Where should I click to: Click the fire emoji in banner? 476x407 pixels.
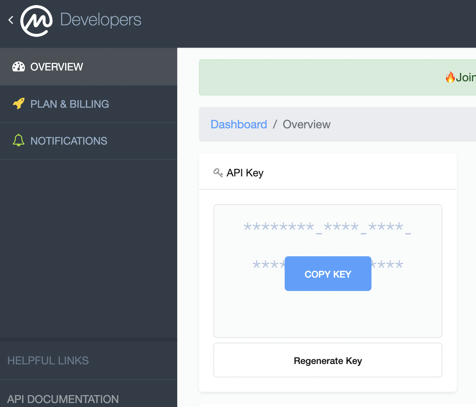coord(450,77)
